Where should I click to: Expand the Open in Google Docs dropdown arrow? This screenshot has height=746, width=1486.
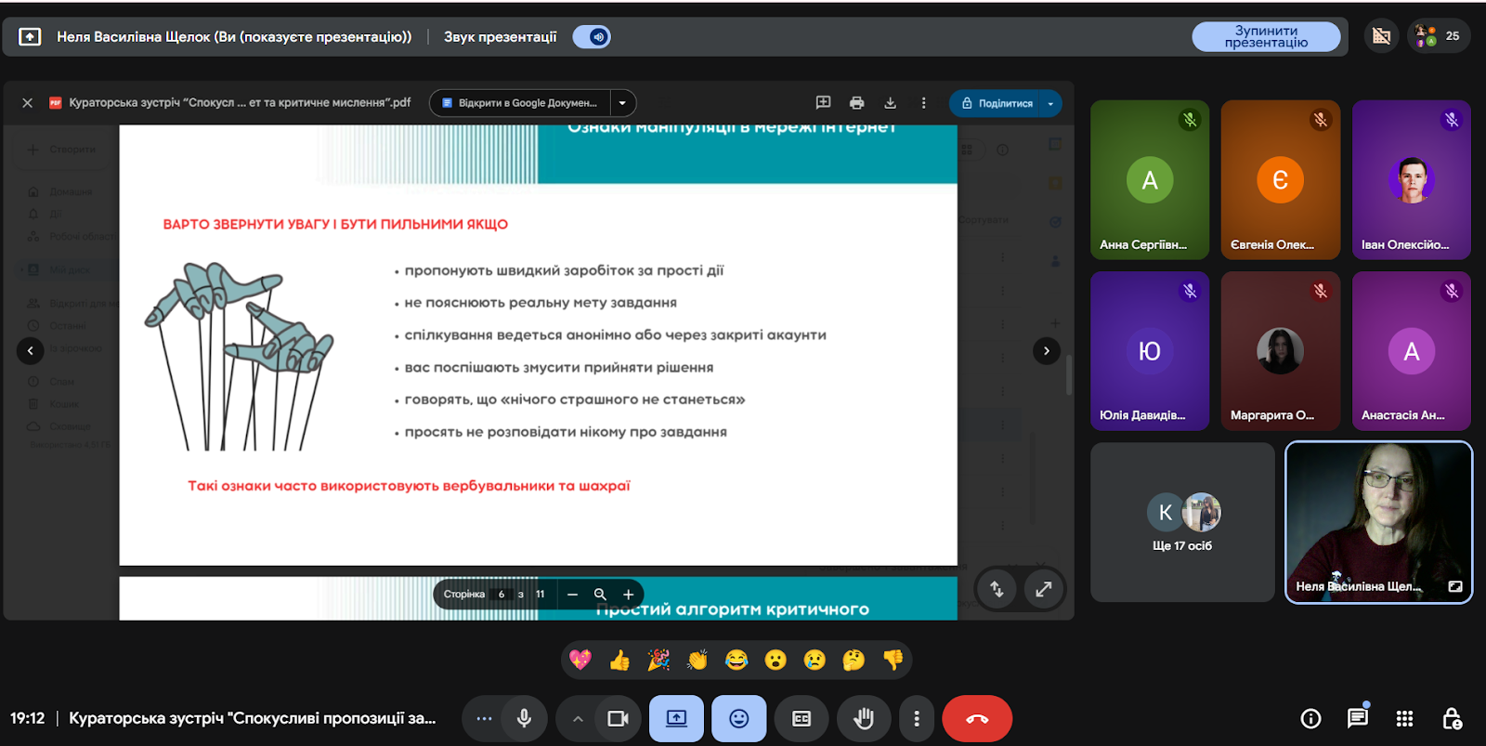click(622, 103)
